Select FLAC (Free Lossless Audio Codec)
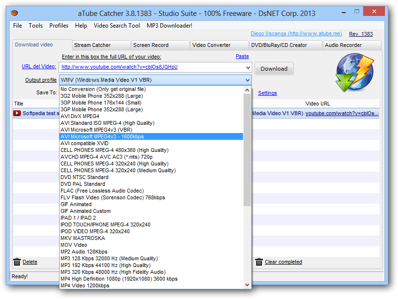Image resolution: width=398 pixels, height=299 pixels. pos(151,191)
